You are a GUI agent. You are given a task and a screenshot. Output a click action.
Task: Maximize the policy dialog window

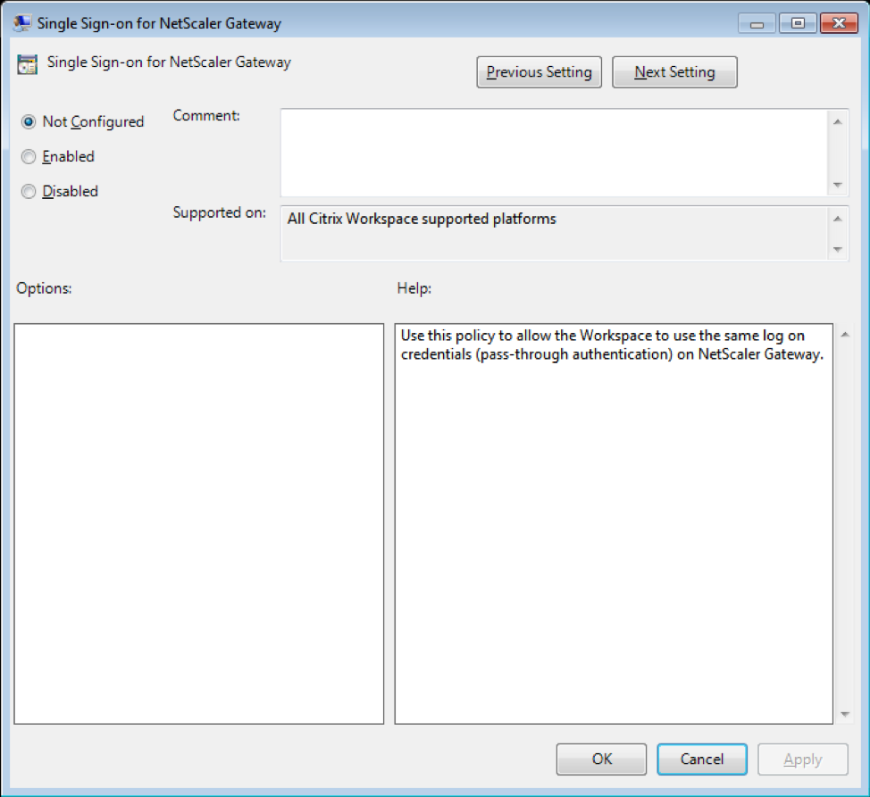[798, 24]
